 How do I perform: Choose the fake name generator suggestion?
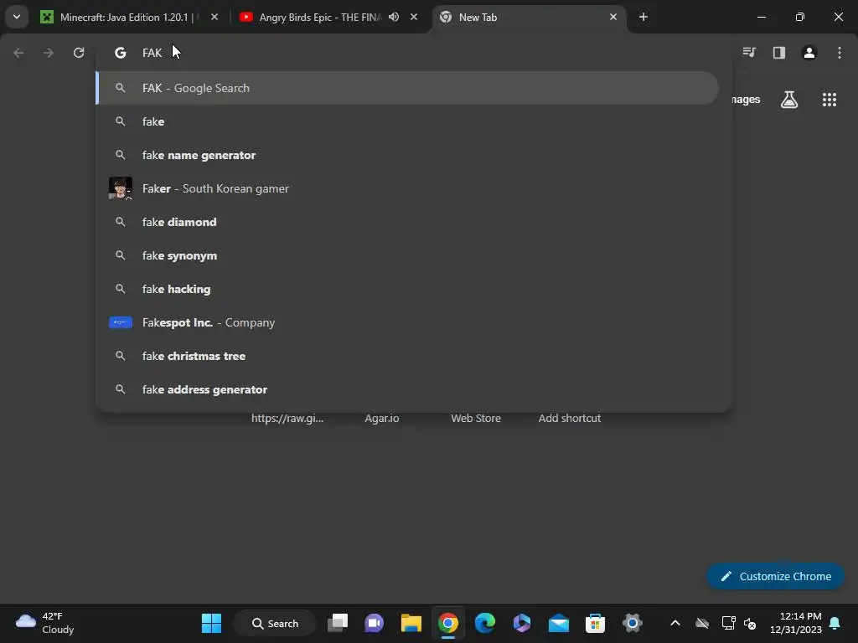point(408,155)
